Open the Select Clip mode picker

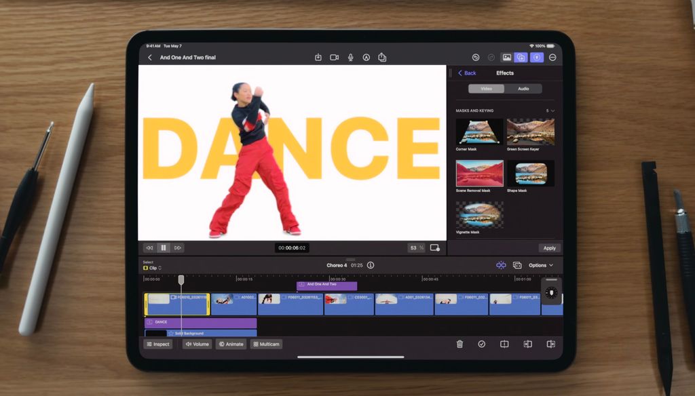tap(152, 269)
